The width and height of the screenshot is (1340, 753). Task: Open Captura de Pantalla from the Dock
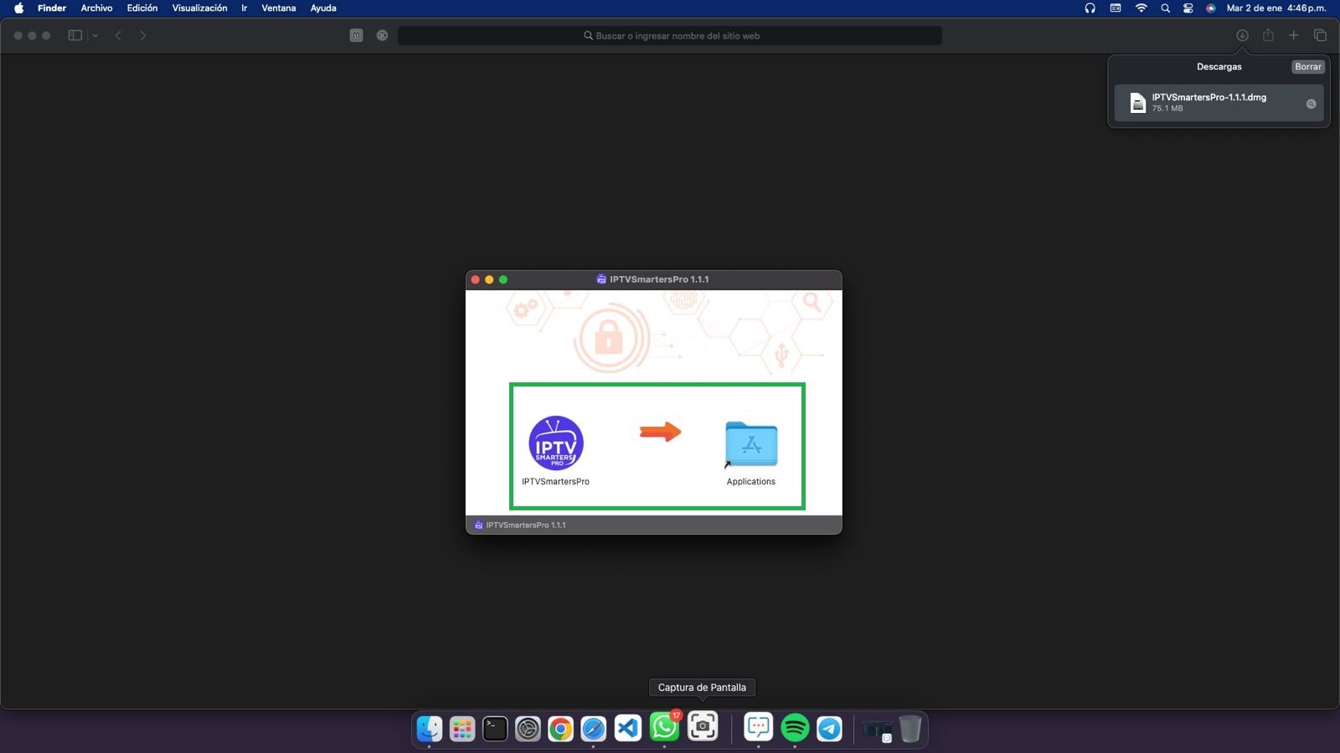[703, 727]
